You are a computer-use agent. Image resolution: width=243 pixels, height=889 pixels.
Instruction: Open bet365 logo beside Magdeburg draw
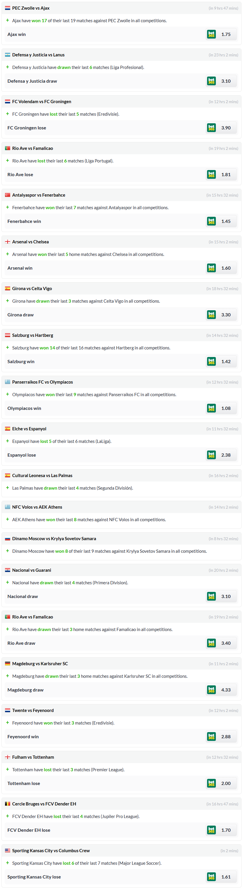(x=211, y=690)
